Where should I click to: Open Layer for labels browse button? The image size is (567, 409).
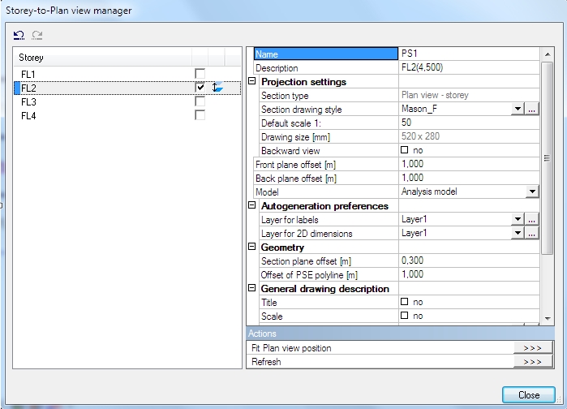(532, 219)
